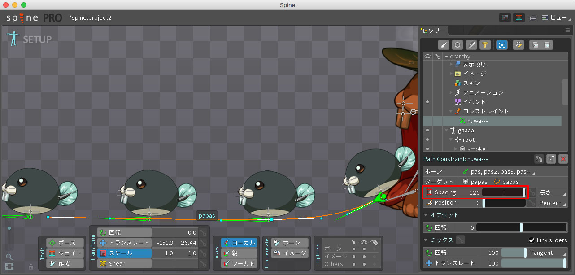
Task: Click the key icon for 回転 transform row
Action: pyautogui.click(x=203, y=232)
